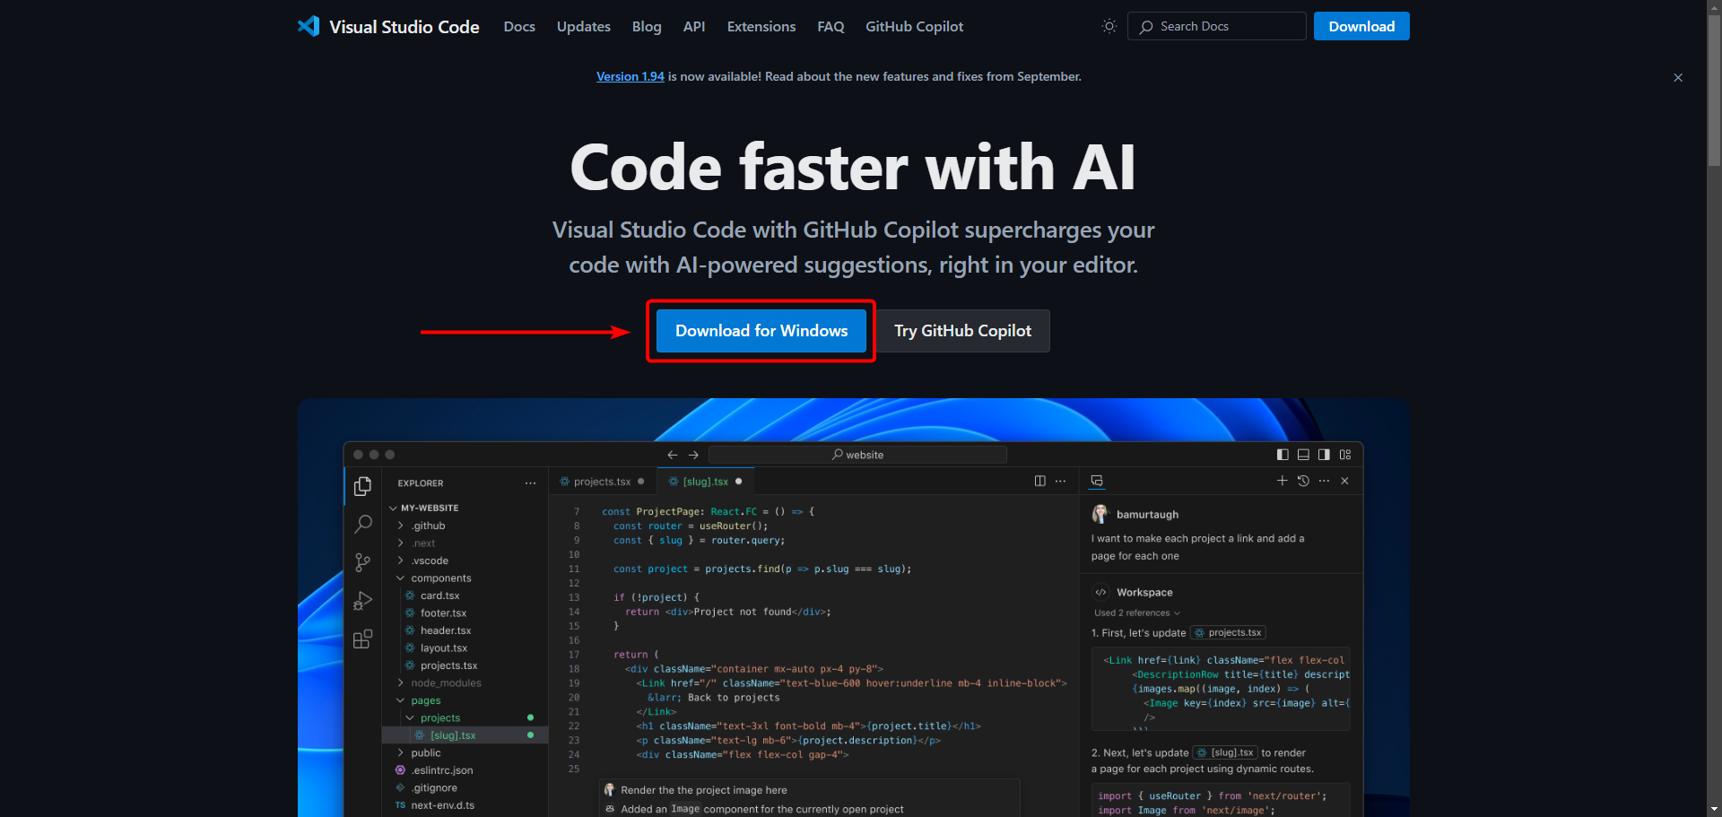Viewport: 1722px width, 817px height.
Task: Click the Visual Studio Code logo icon
Action: (x=309, y=26)
